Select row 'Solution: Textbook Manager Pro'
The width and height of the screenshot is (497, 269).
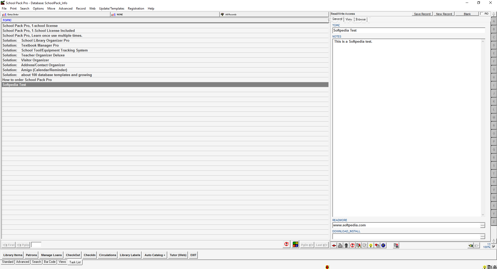tap(165, 46)
